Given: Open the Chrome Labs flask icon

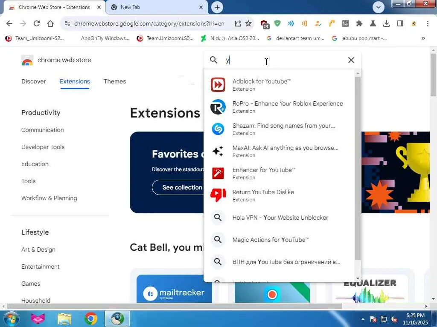Looking at the screenshot, I should coord(373,24).
